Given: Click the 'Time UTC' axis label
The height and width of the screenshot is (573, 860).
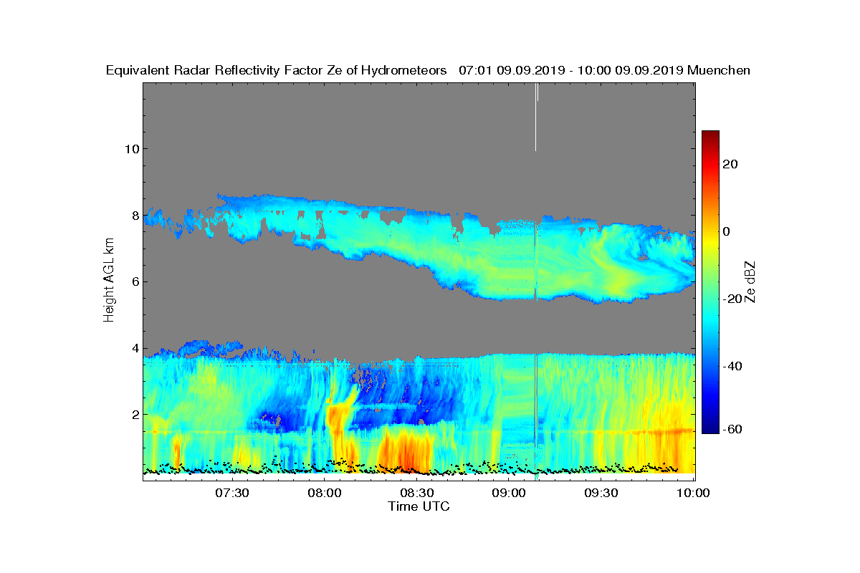Looking at the screenshot, I should point(419,506).
